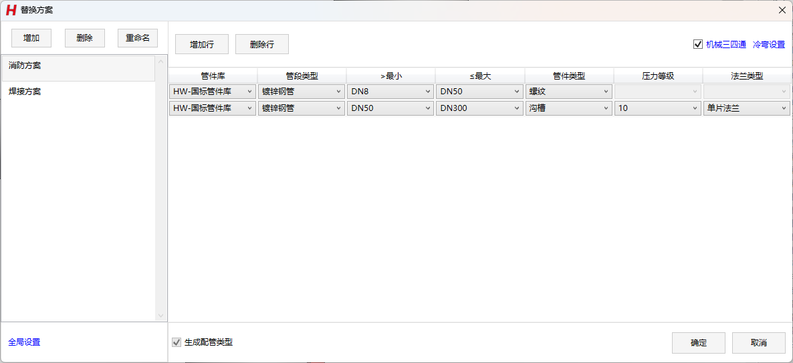Click the 增加行 button
Image resolution: width=793 pixels, height=363 pixels.
coord(202,45)
